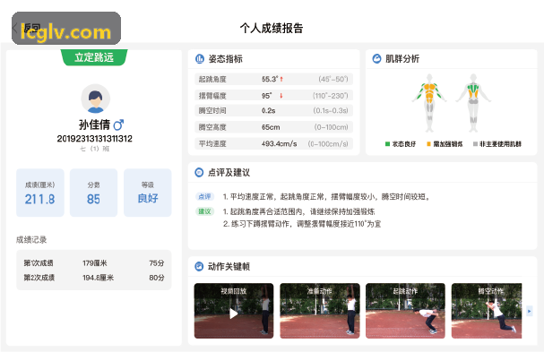
Task: Click the 建议 green tag
Action: [204, 211]
